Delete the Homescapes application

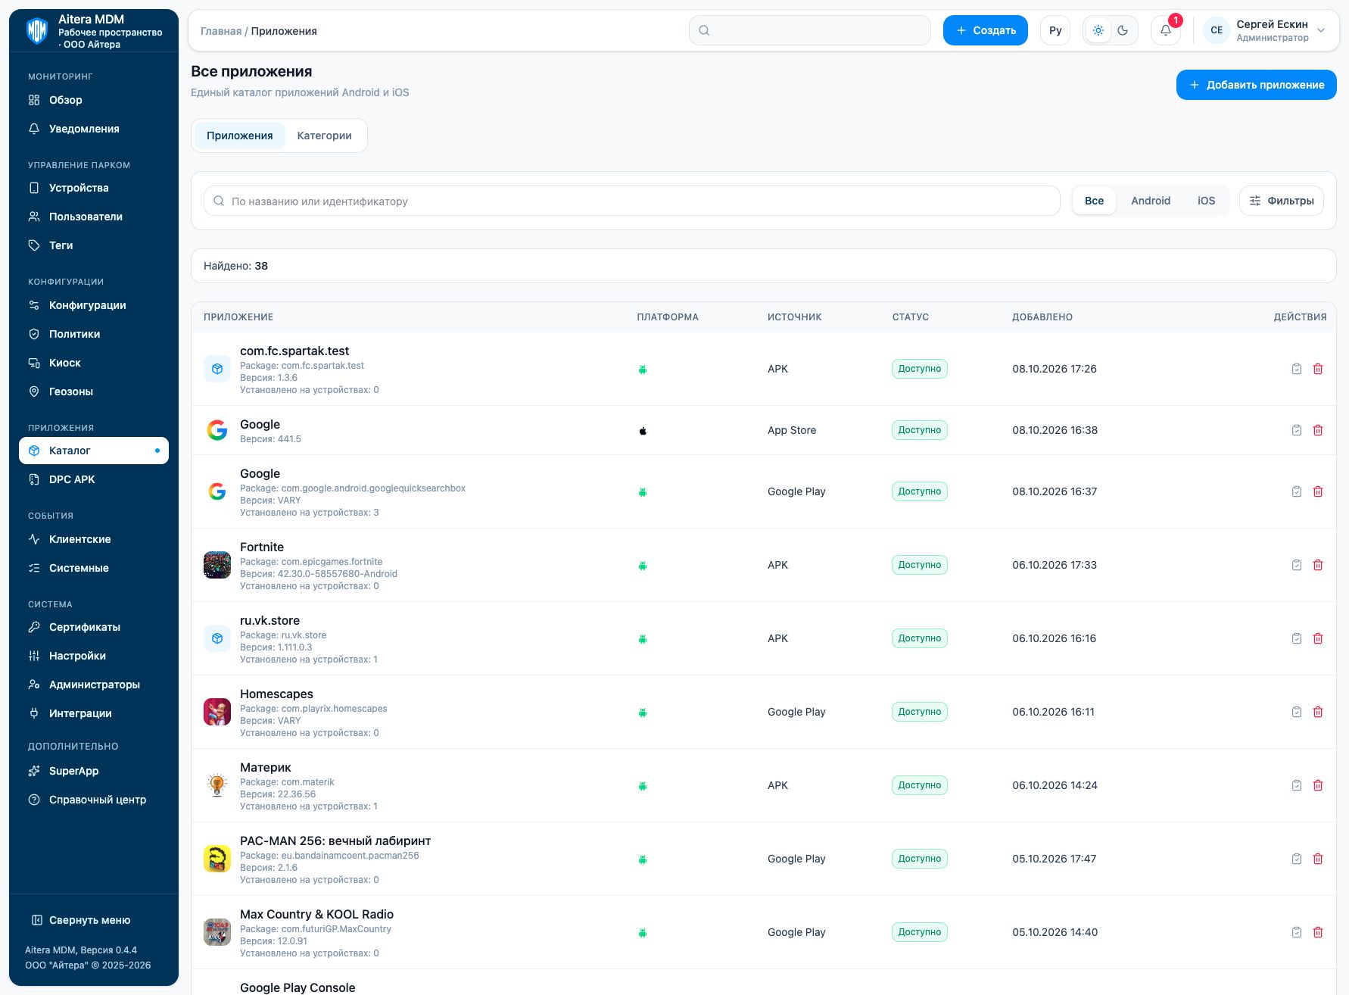(x=1318, y=712)
